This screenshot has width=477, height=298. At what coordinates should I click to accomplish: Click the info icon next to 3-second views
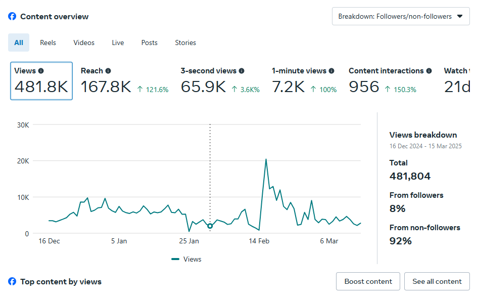pyautogui.click(x=242, y=71)
